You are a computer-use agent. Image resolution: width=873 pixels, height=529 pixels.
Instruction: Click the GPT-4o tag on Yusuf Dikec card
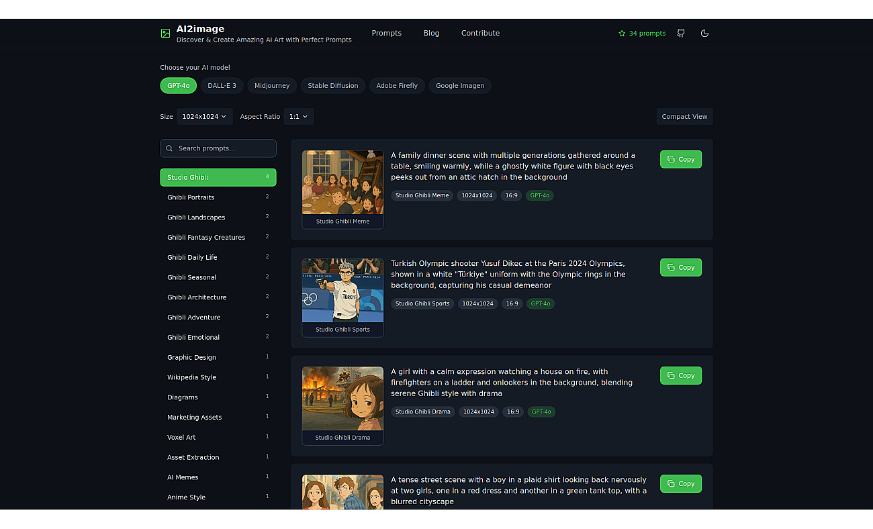541,304
